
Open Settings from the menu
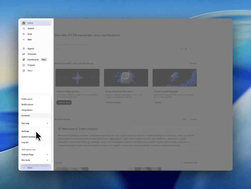coord(35,131)
